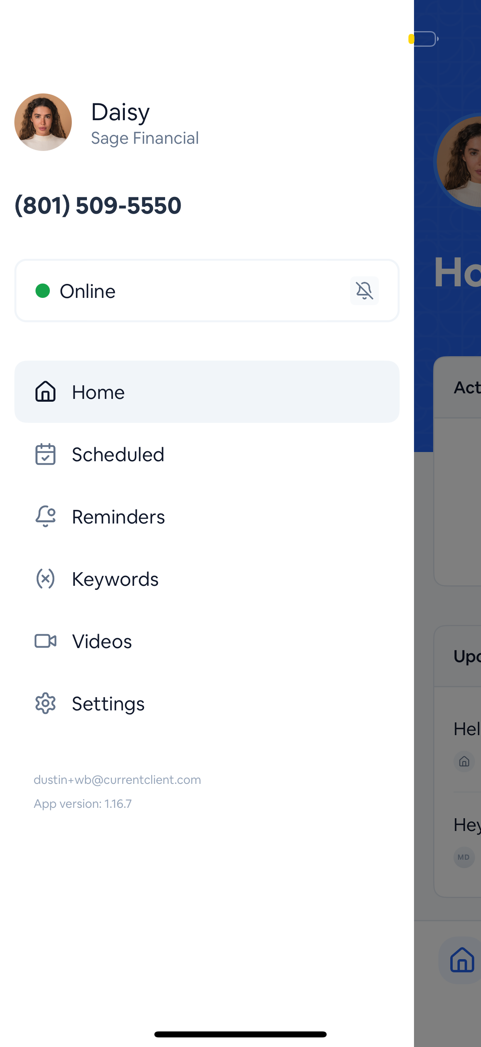481x1047 pixels.
Task: Tap Daisy's profile photo in the drawer
Action: coord(43,122)
